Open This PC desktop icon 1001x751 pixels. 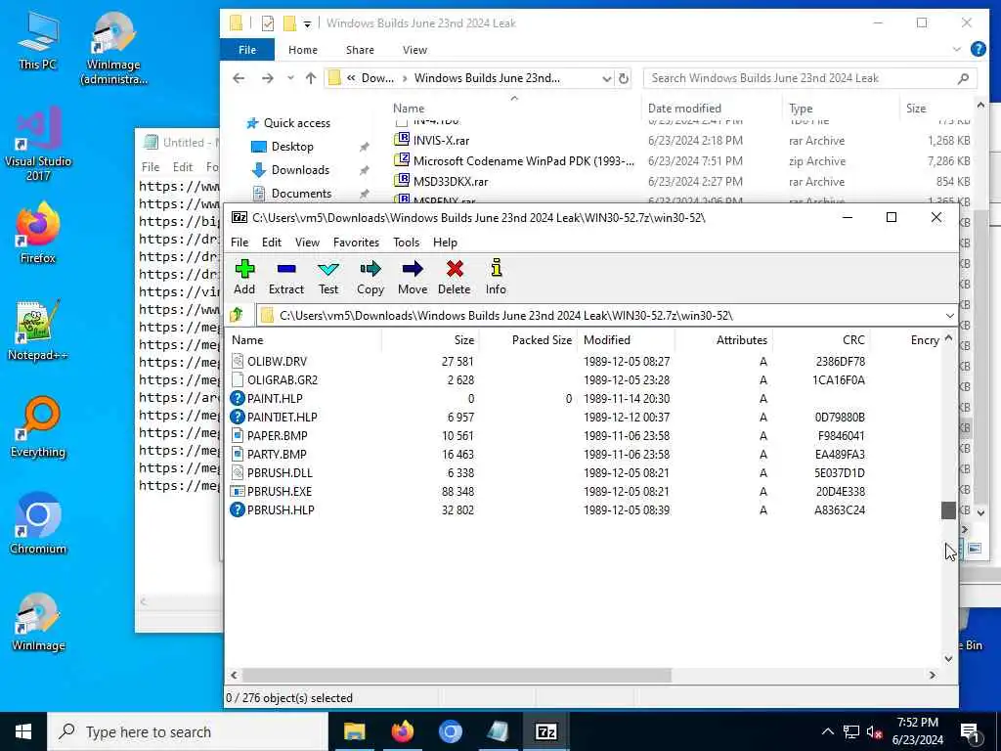(38, 39)
